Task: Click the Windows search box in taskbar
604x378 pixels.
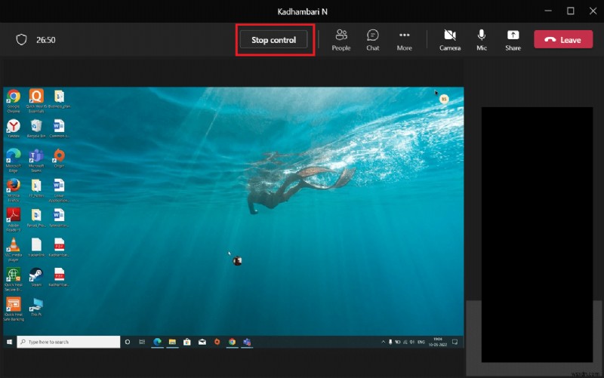Action: point(69,342)
